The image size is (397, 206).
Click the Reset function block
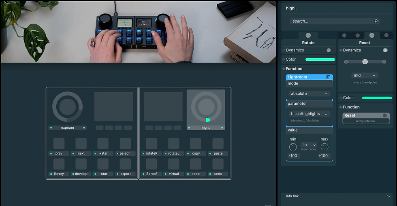pyautogui.click(x=366, y=118)
